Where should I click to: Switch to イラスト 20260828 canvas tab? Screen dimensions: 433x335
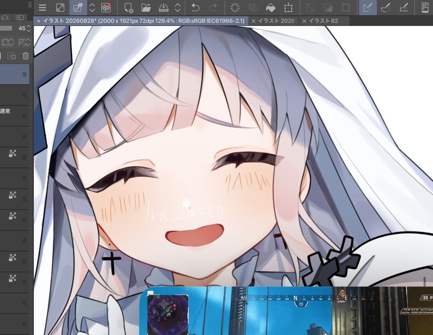(141, 21)
